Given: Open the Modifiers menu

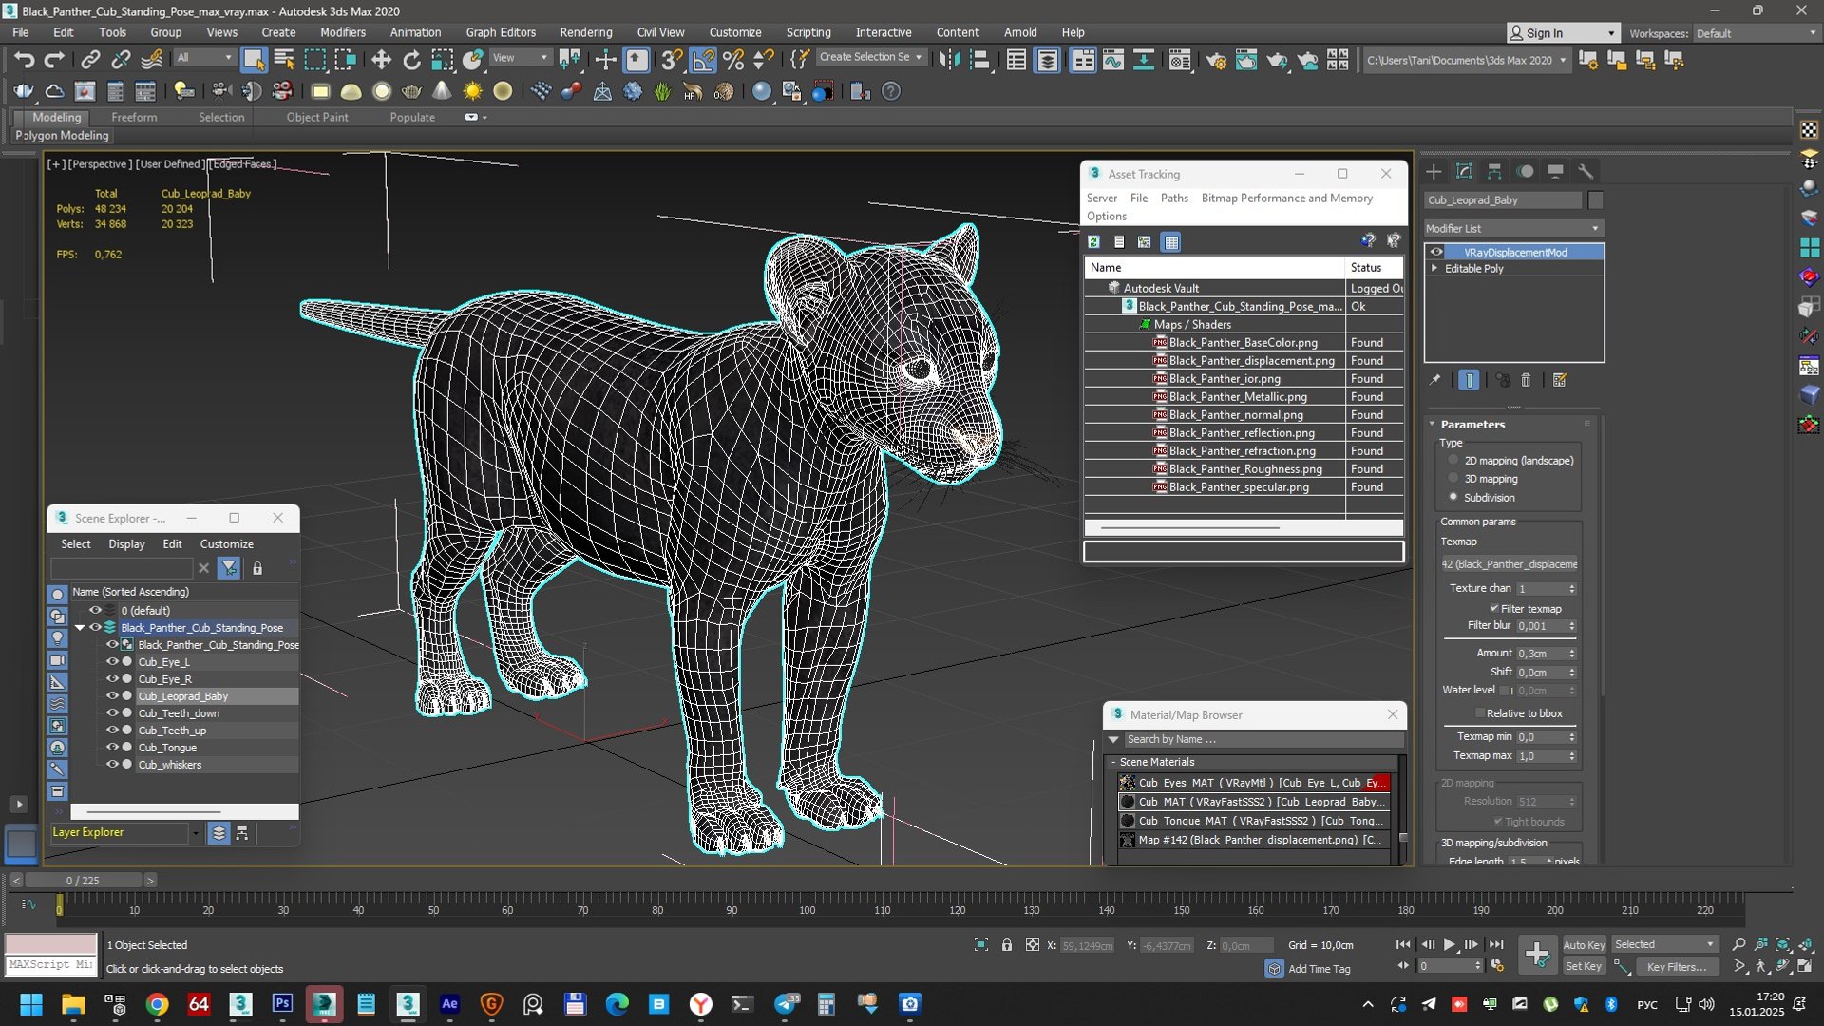Looking at the screenshot, I should tap(342, 32).
